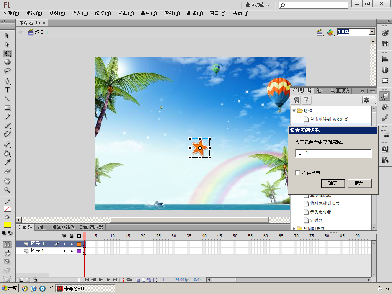Check the 不再显示 checkbox
392x294 pixels.
297,173
